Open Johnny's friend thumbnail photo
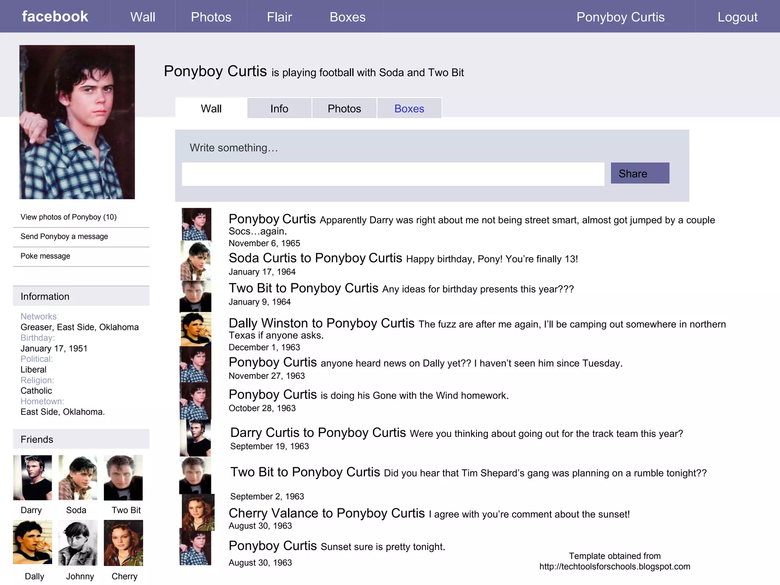 pyautogui.click(x=78, y=543)
